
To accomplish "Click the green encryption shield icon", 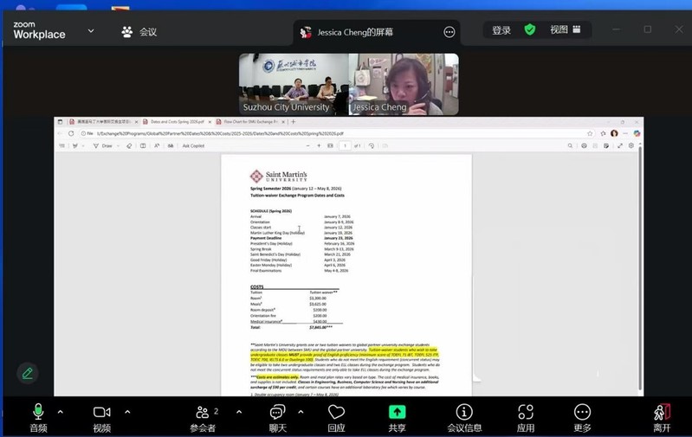I will [x=530, y=30].
